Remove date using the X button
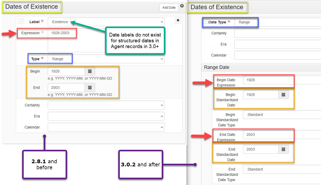The image size is (321, 185). pos(178,20)
